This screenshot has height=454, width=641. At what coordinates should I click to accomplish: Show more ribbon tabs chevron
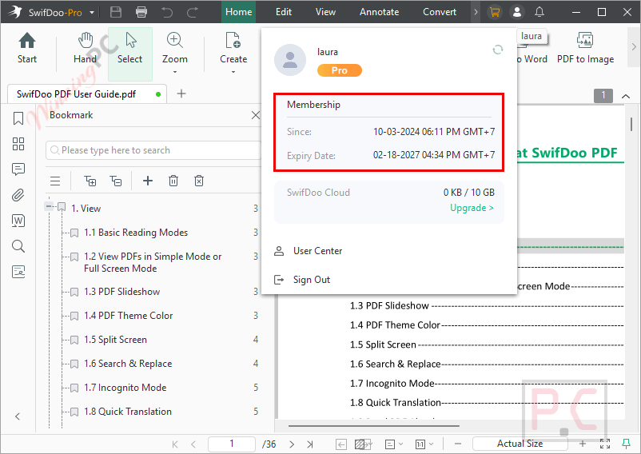[x=476, y=12]
